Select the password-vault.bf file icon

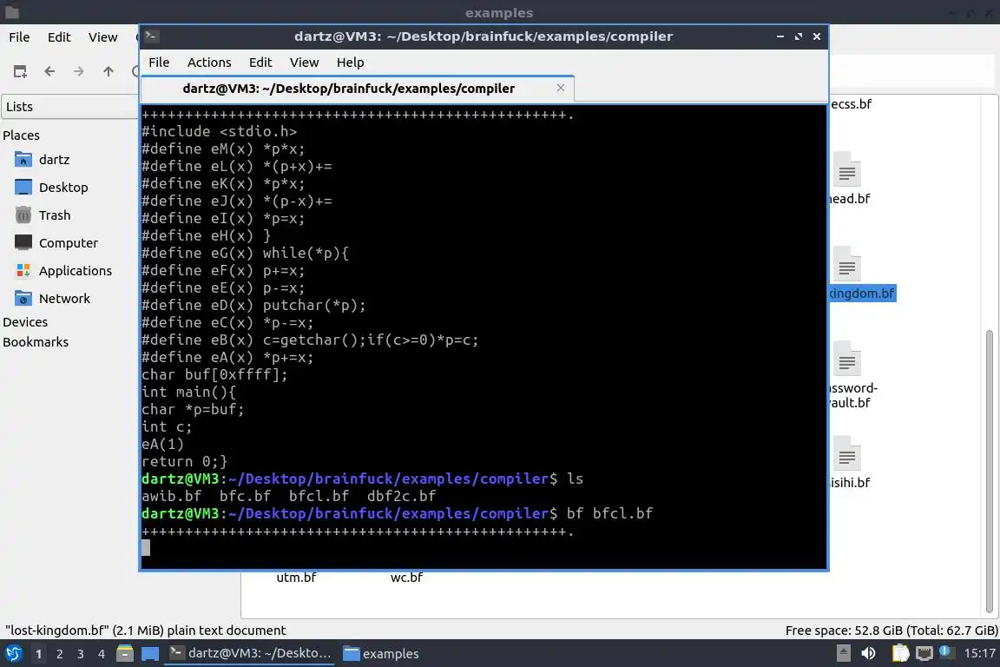(x=847, y=359)
